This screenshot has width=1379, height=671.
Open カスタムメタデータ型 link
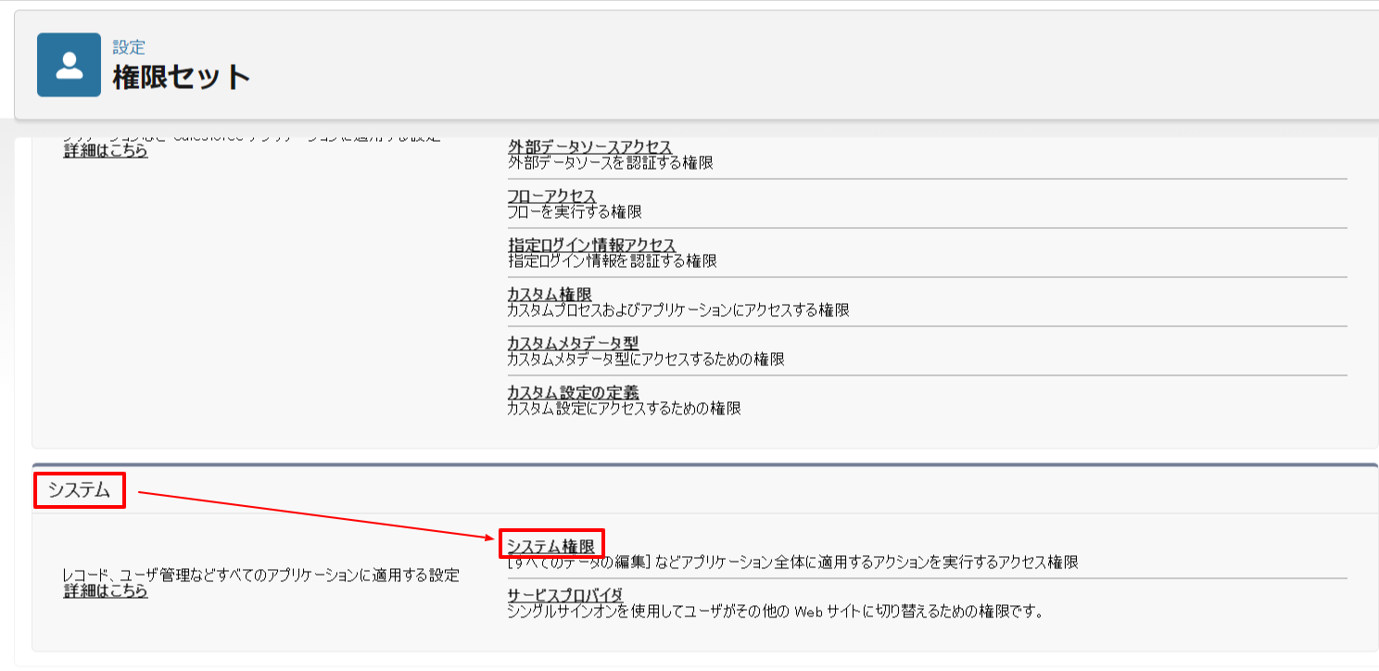point(573,344)
